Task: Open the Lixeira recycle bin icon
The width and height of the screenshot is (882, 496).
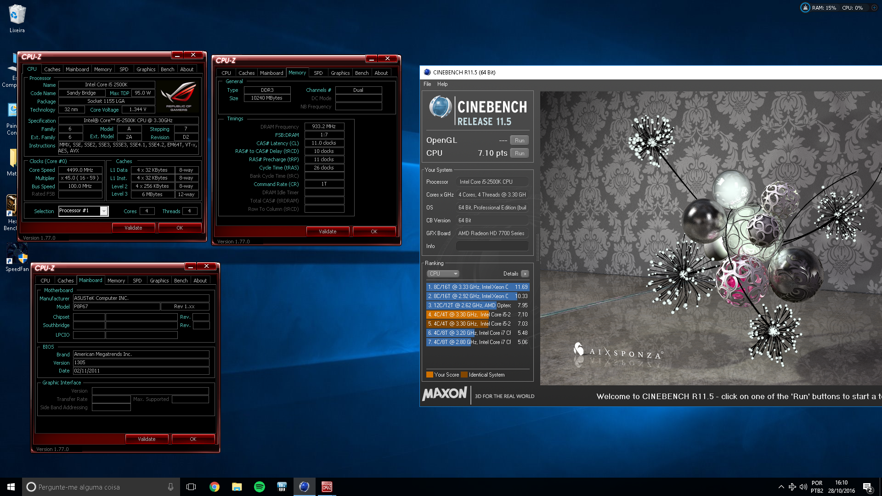Action: (x=17, y=18)
